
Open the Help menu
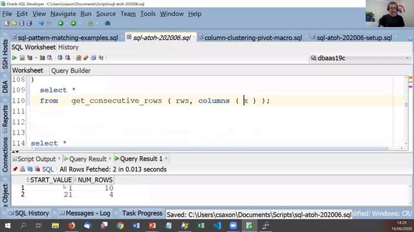195,14
